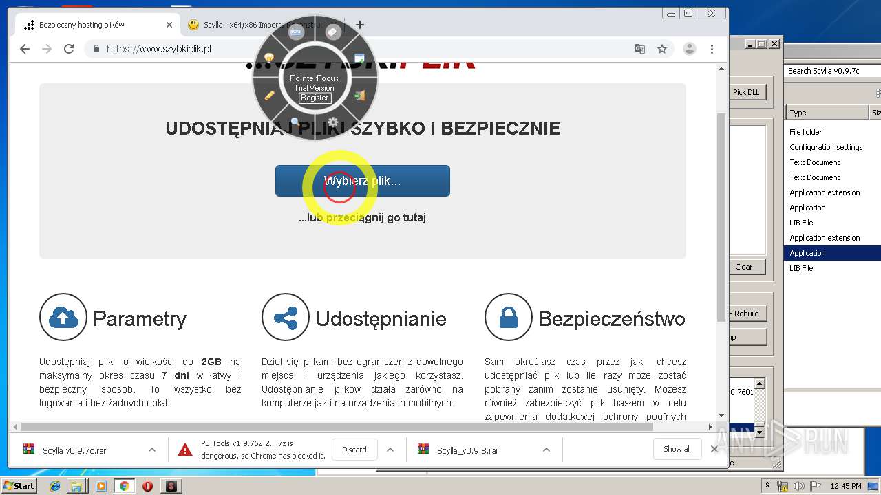Select the pencil annotation tool in PointerFocus wheel
The image size is (881, 495).
click(269, 95)
